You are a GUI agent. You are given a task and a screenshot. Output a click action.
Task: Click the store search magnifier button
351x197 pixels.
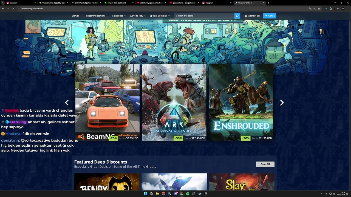point(237,16)
